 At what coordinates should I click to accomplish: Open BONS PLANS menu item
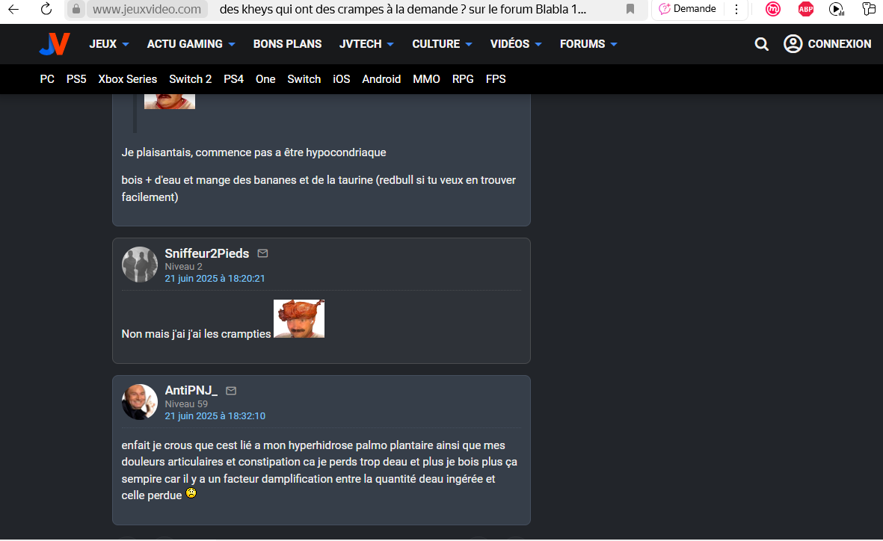click(x=287, y=44)
